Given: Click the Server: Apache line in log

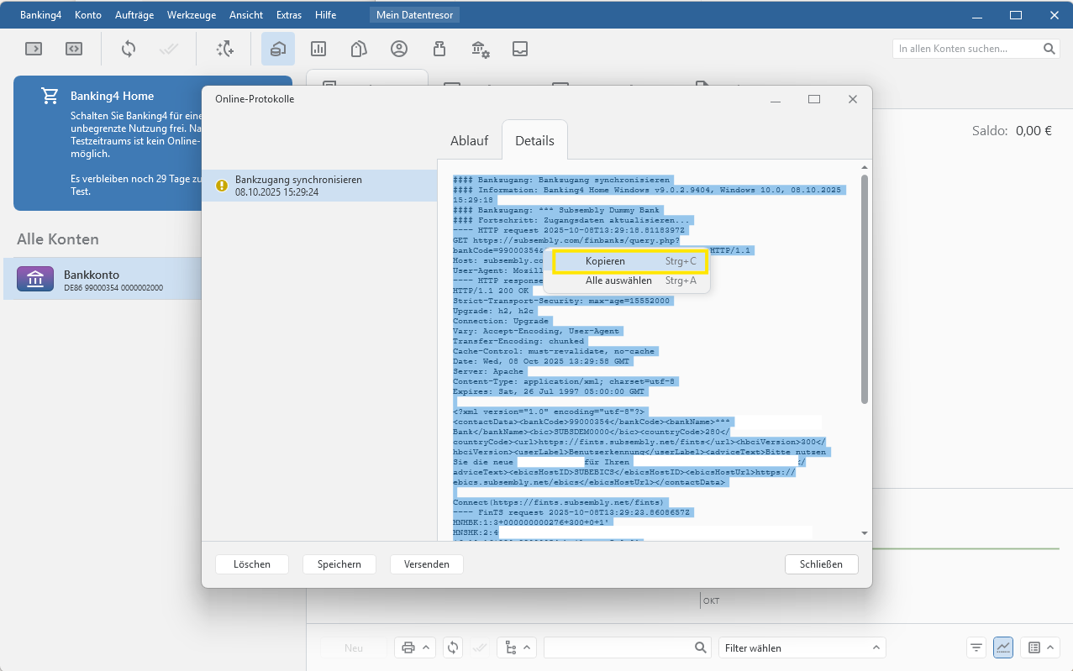Looking at the screenshot, I should pos(488,371).
